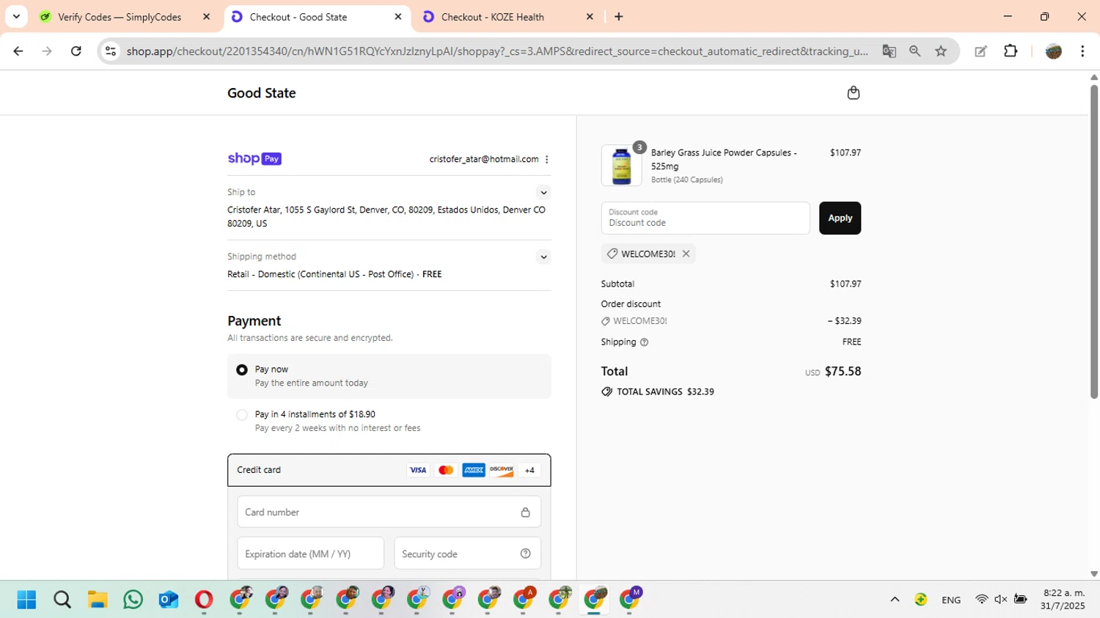Click the browser back arrow
The width and height of the screenshot is (1100, 618).
[x=18, y=51]
